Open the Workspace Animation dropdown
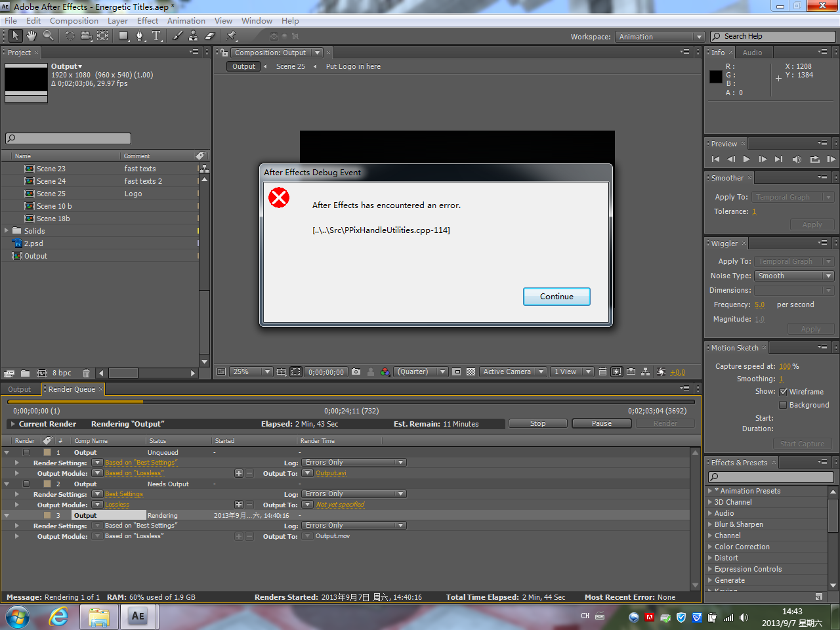 click(660, 37)
